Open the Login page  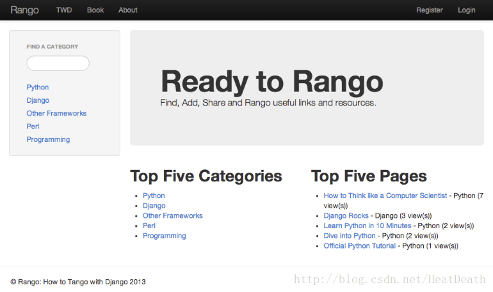[467, 10]
